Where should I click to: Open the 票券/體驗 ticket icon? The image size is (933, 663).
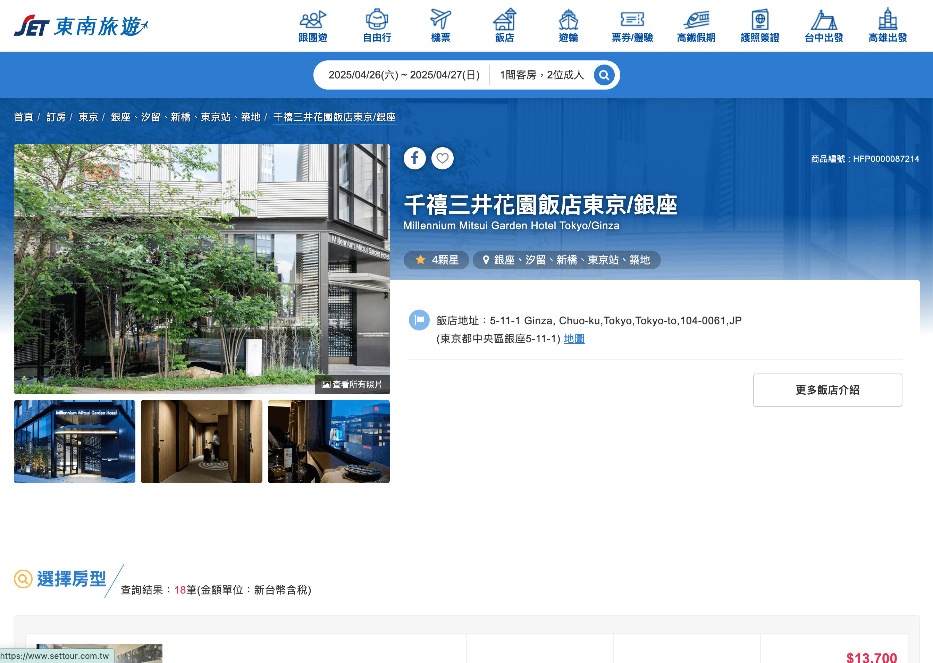point(632,19)
